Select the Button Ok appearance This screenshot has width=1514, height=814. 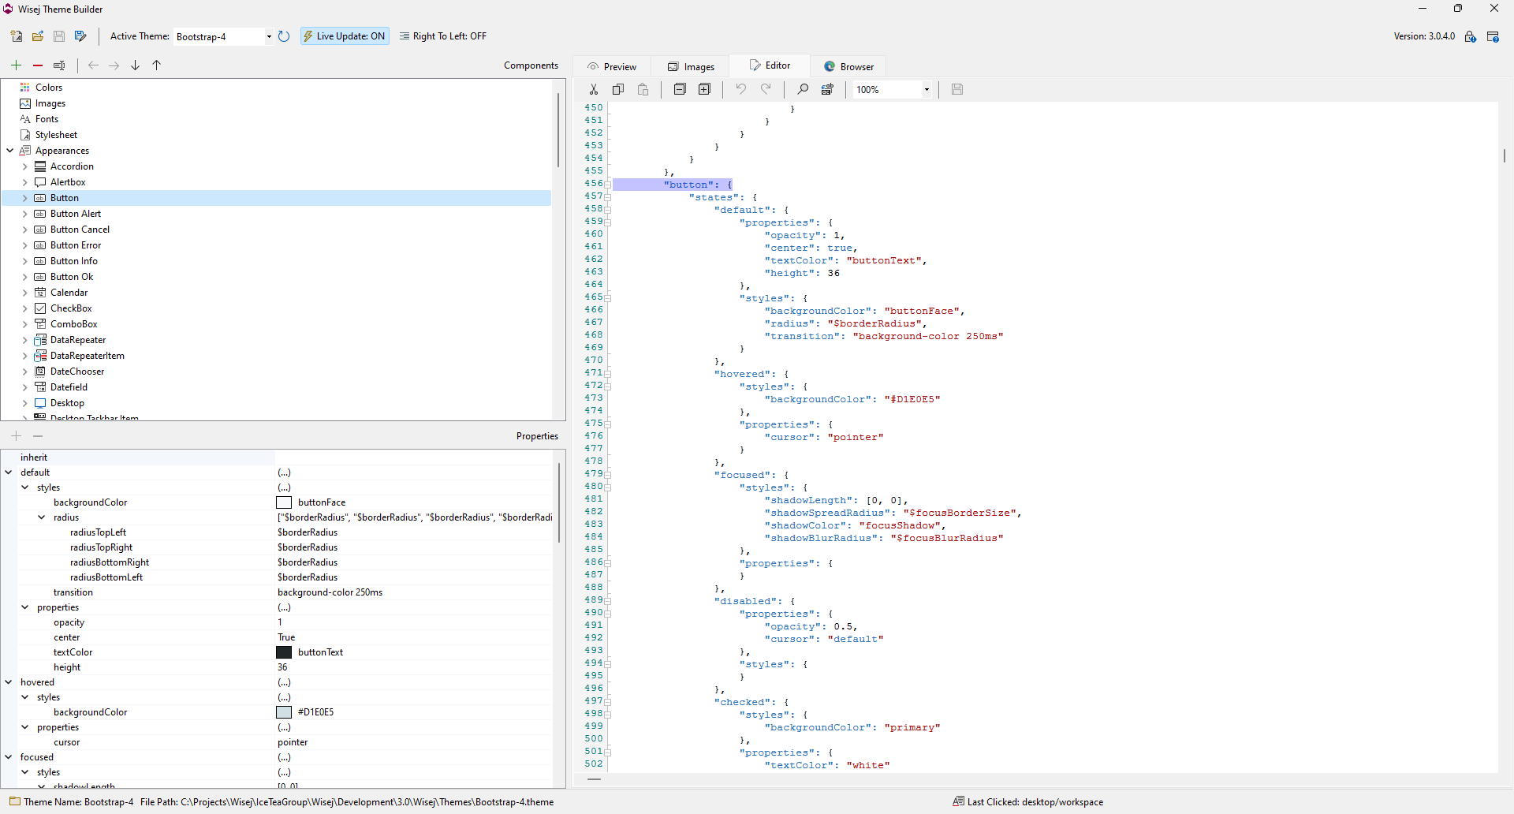point(72,277)
